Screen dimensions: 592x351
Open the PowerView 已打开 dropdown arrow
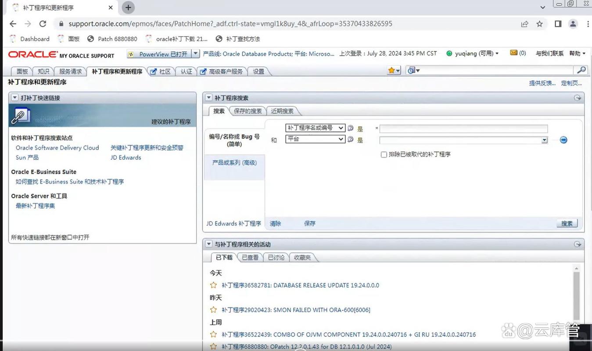coord(196,54)
